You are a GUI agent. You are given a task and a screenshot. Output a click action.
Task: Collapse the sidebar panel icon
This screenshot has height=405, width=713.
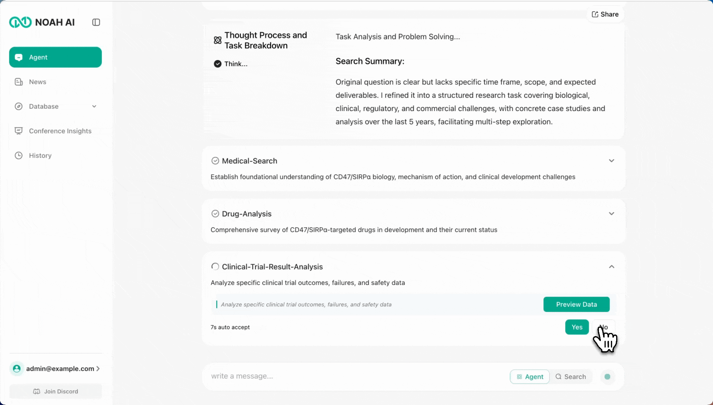pyautogui.click(x=96, y=22)
